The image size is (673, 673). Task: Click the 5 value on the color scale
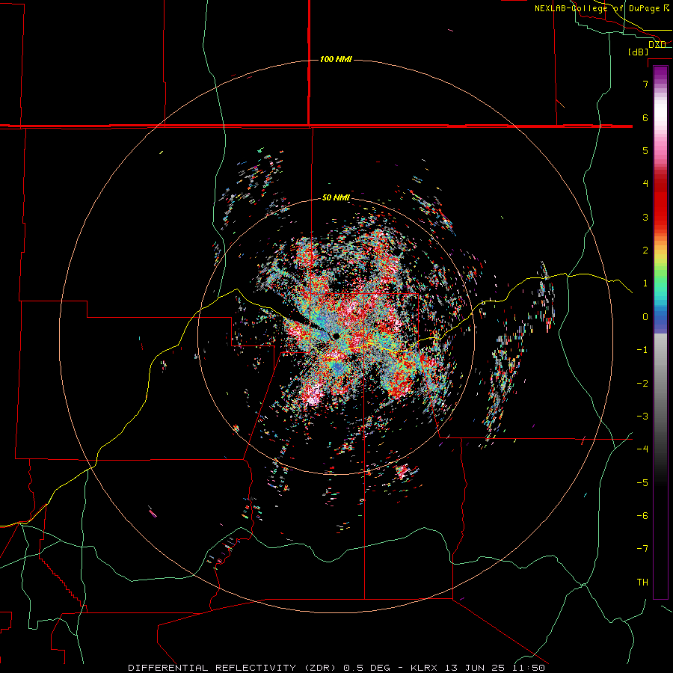(x=645, y=150)
